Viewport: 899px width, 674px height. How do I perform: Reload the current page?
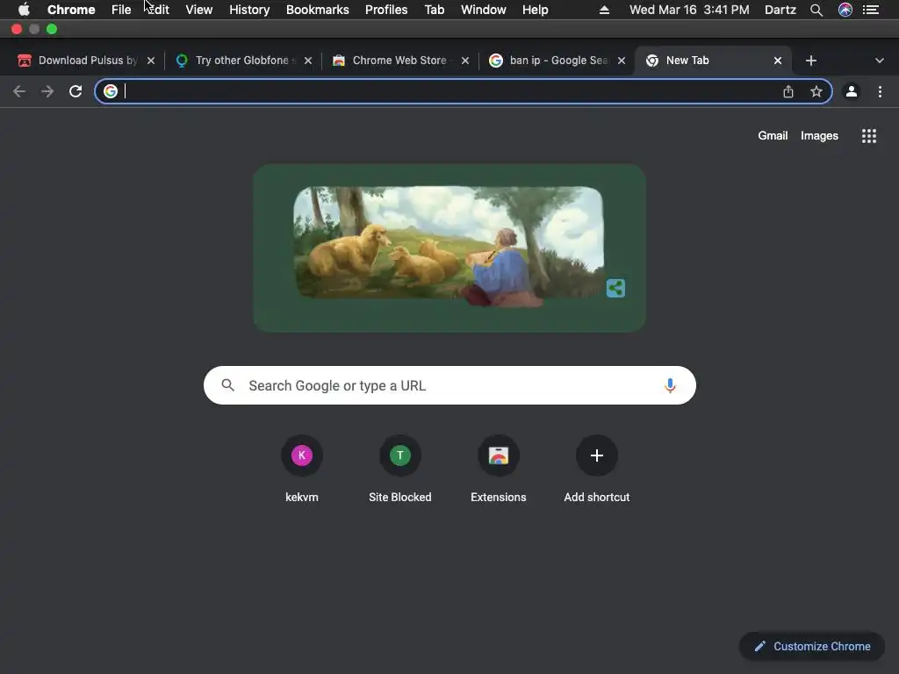tap(76, 91)
